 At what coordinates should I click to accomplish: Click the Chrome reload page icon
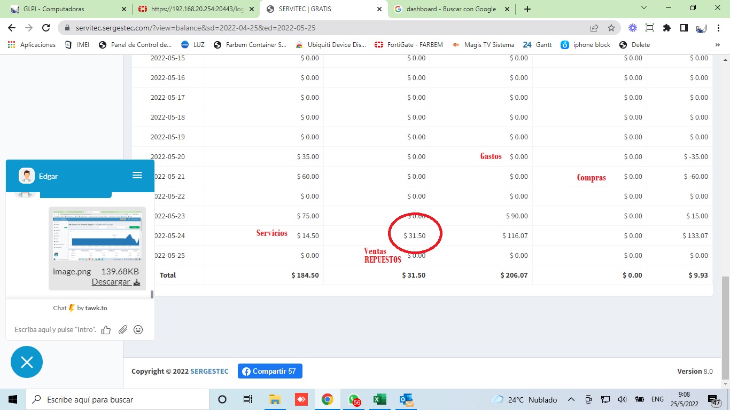(x=46, y=28)
